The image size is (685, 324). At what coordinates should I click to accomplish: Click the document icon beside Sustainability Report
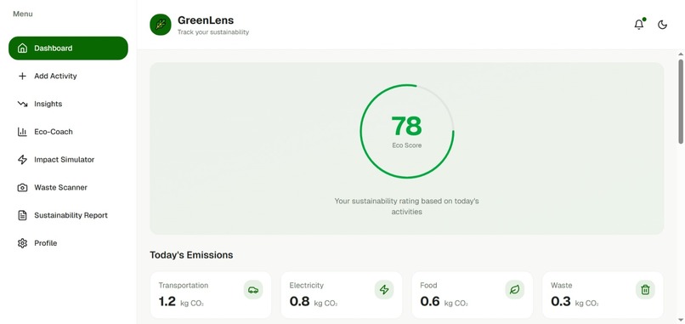click(x=22, y=215)
